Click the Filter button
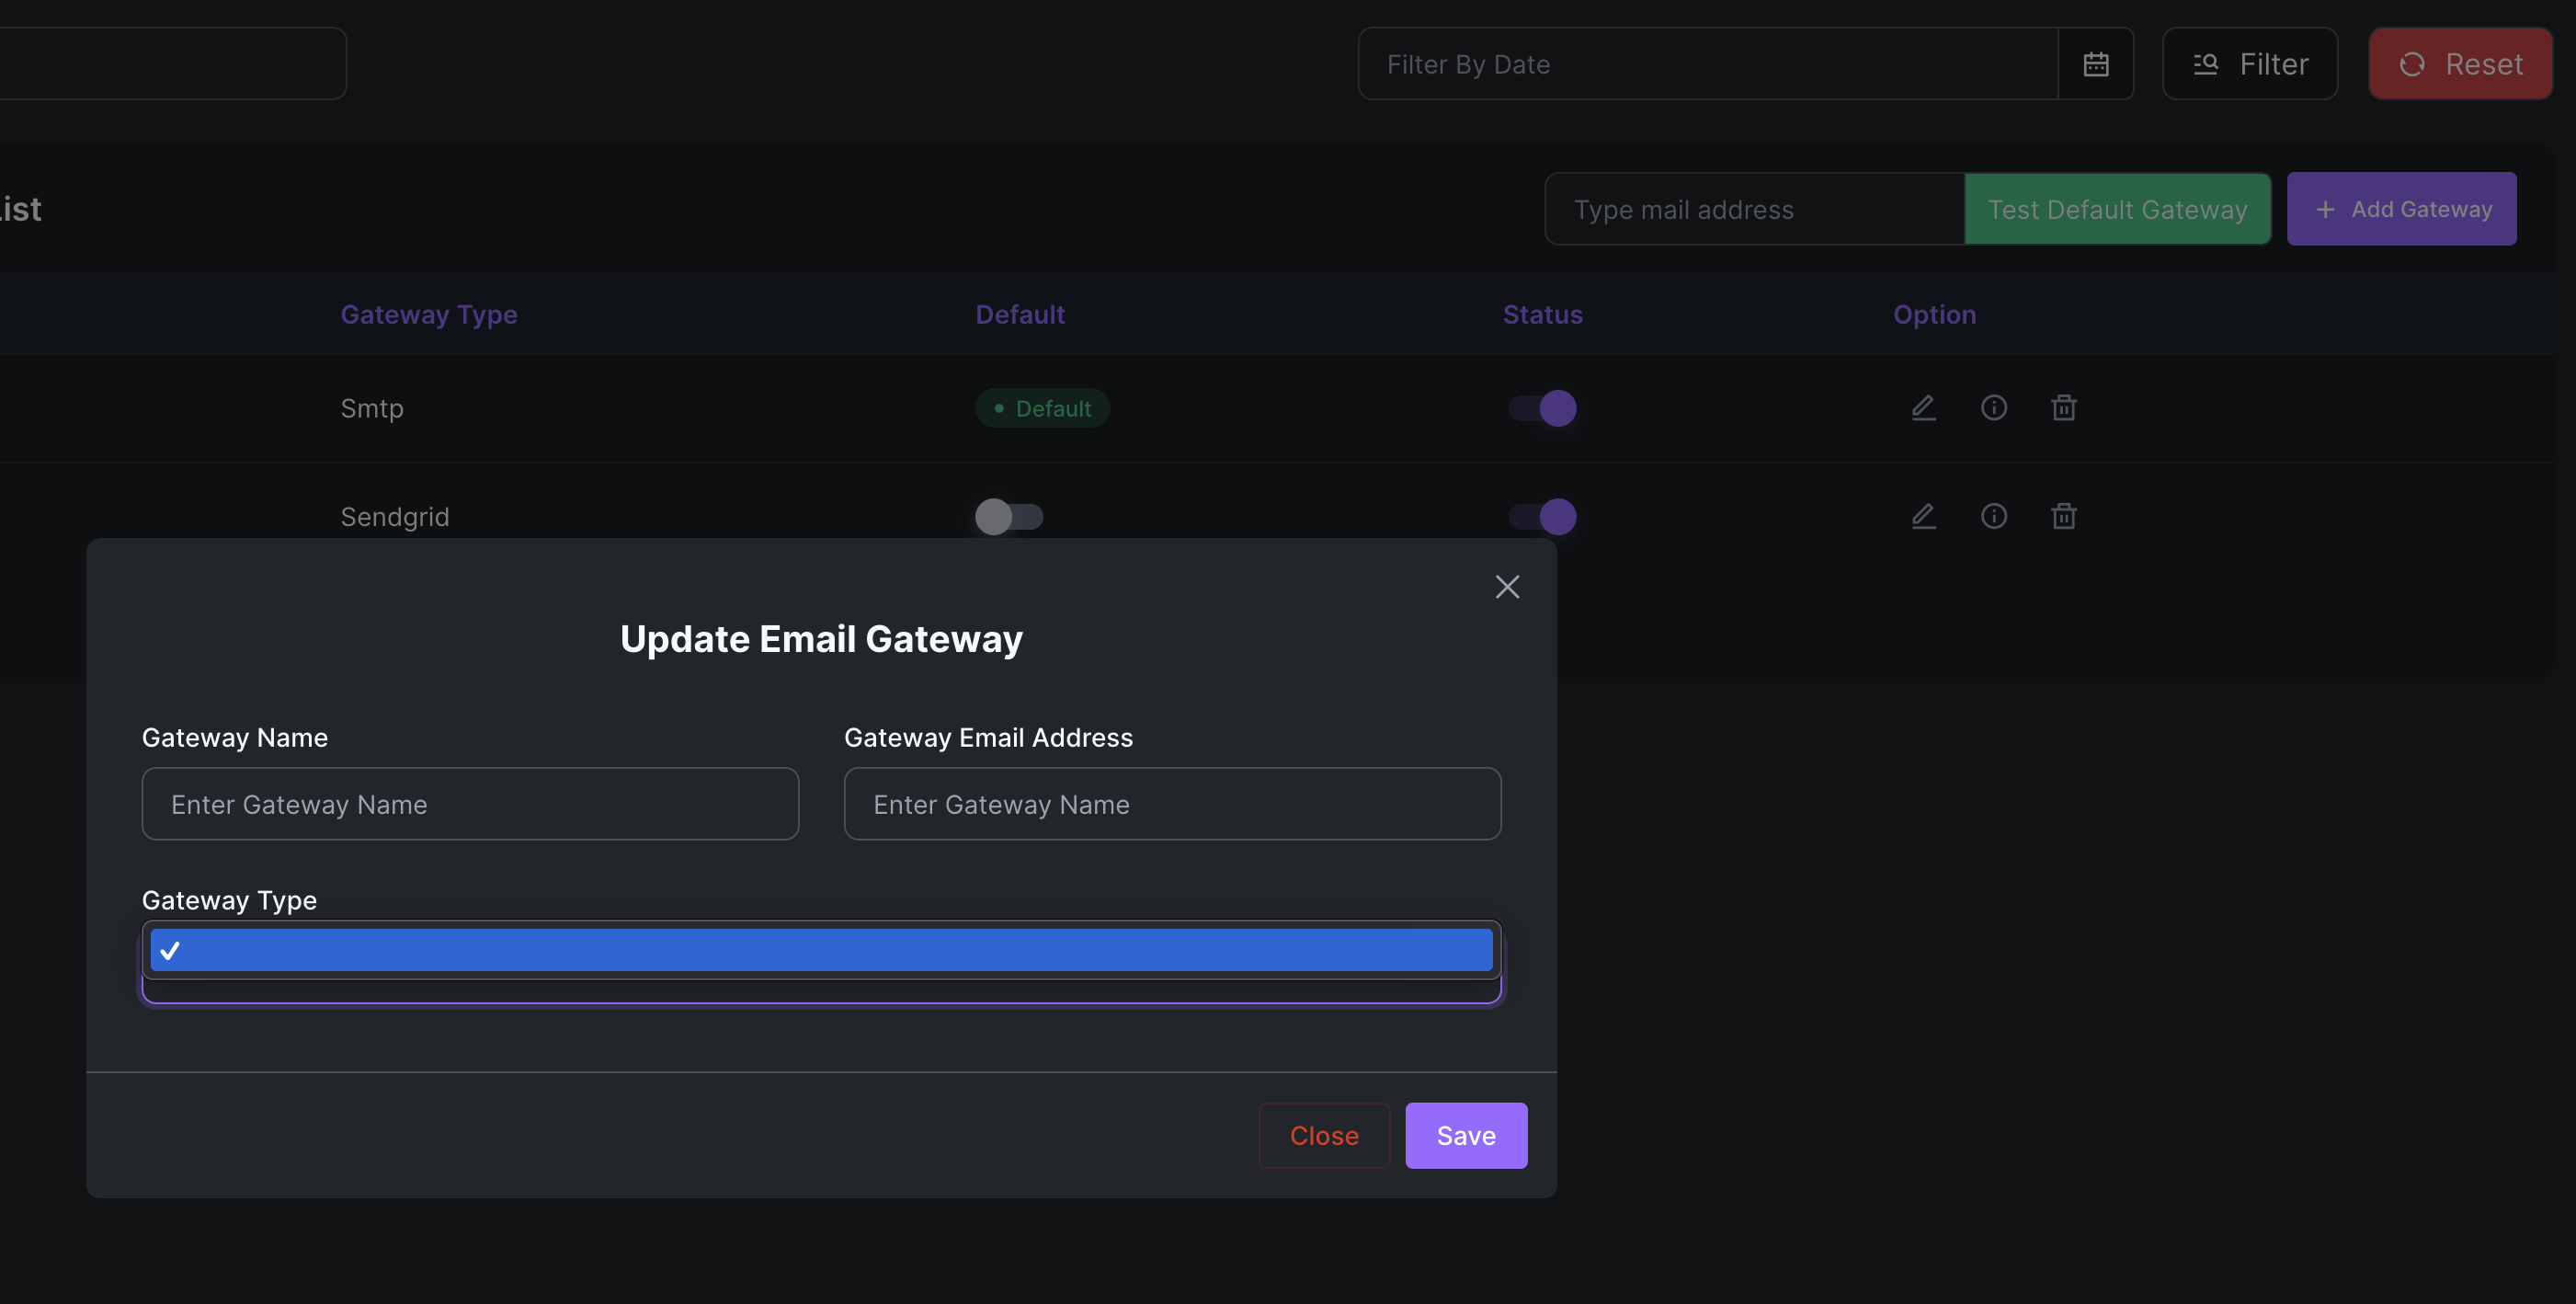 [2249, 64]
